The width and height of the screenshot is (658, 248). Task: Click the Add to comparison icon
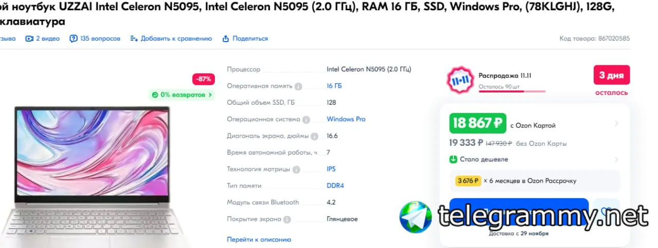134,39
